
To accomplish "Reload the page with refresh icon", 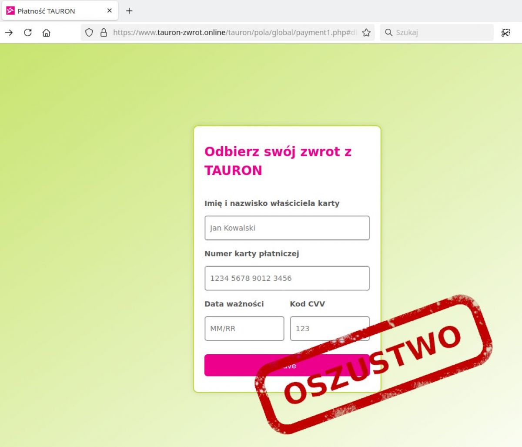I will pos(28,33).
